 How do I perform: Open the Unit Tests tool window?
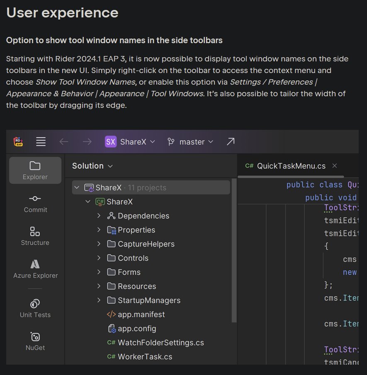pyautogui.click(x=35, y=309)
